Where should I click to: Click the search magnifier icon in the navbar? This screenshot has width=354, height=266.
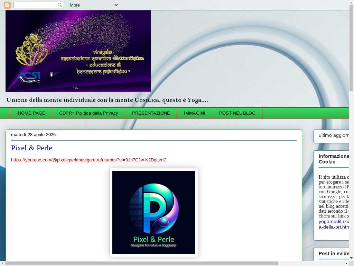tap(59, 5)
